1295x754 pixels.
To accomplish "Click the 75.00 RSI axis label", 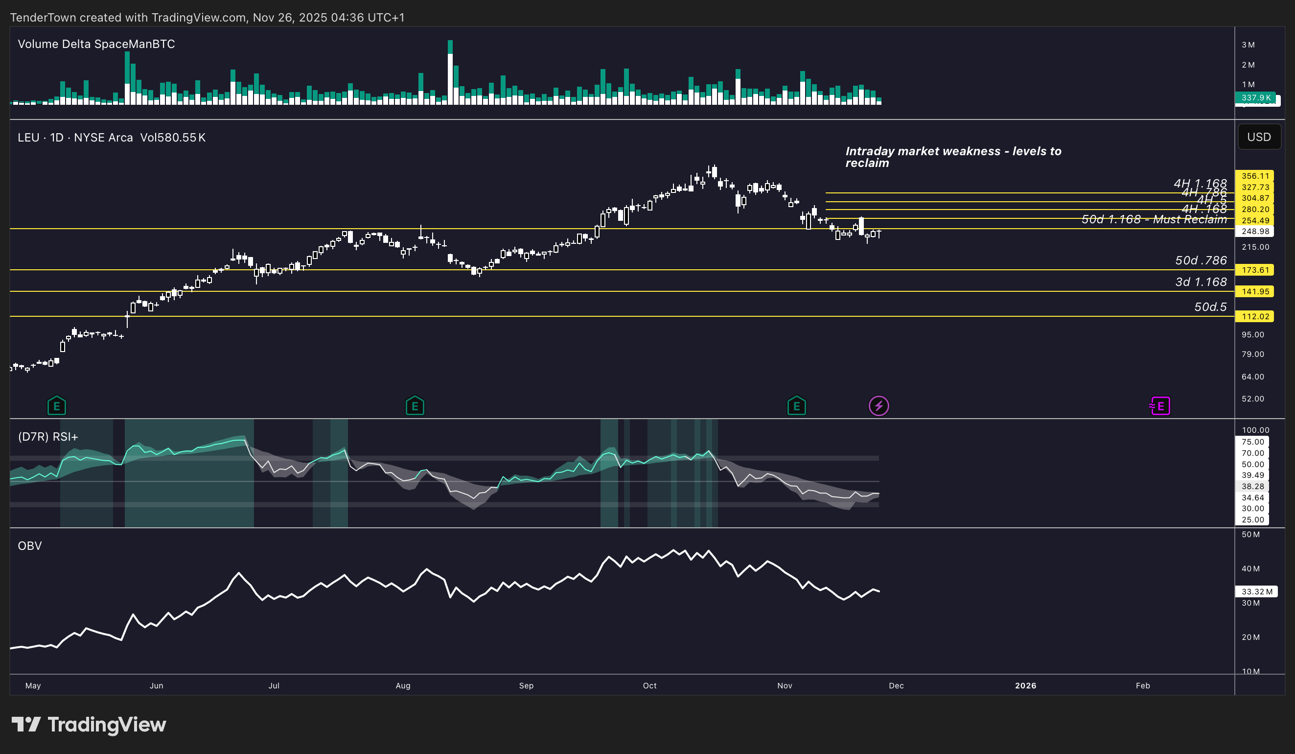I will (x=1252, y=442).
